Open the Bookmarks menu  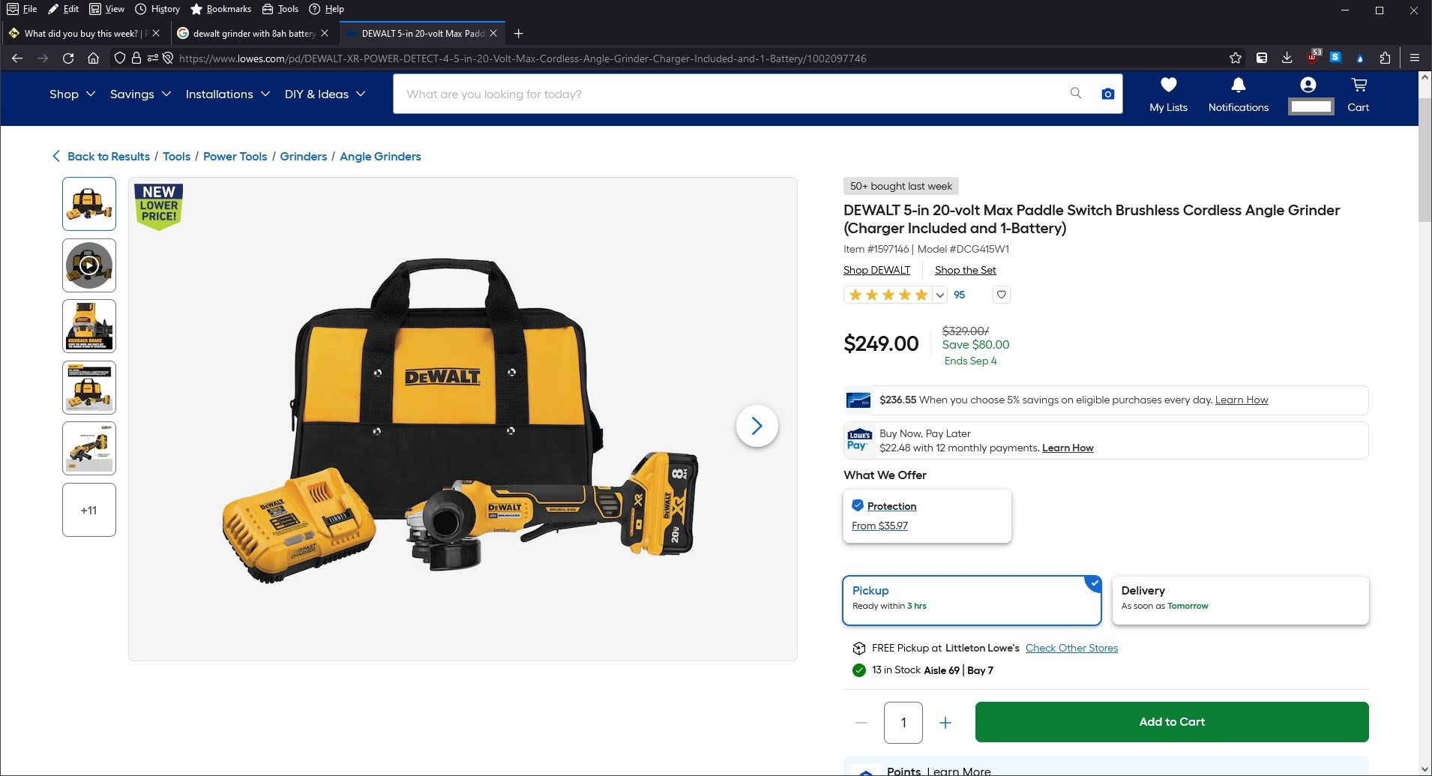pos(221,9)
